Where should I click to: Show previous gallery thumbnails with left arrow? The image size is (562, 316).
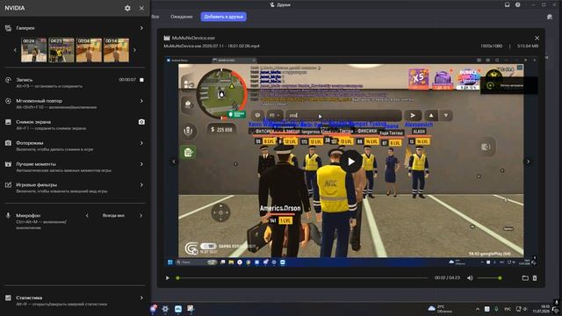coord(15,50)
